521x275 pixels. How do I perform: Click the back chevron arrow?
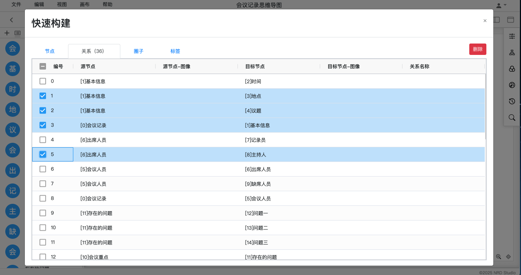pyautogui.click(x=11, y=20)
